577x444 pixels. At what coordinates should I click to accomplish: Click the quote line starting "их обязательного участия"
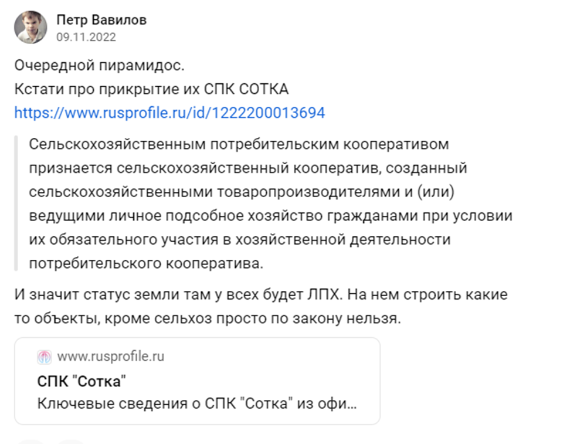point(239,240)
